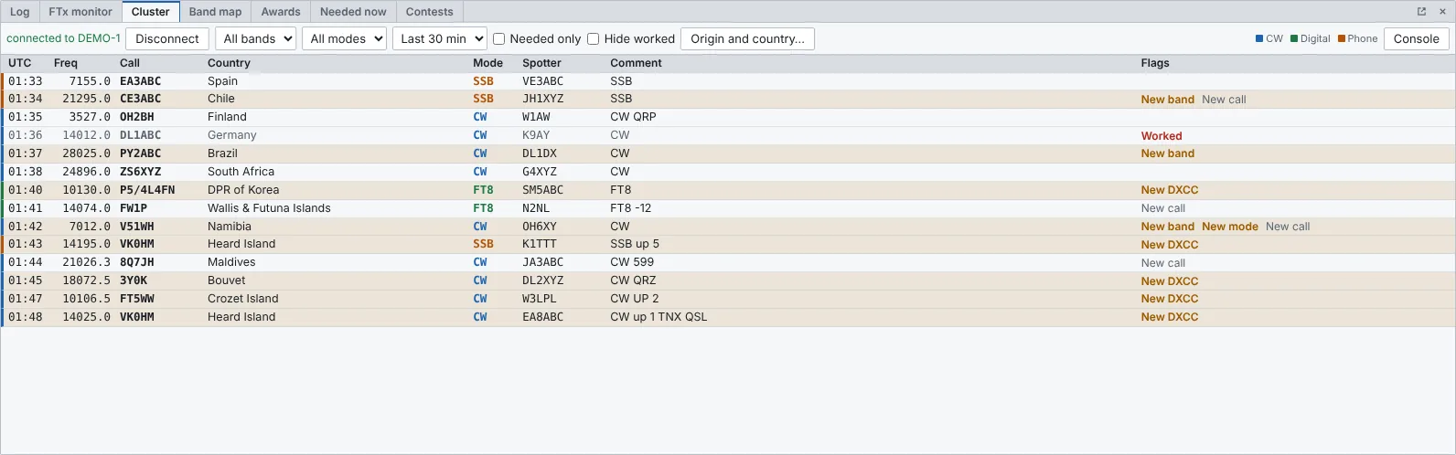
Task: Select callsign ZS6XYZ from South Africa
Action: click(x=140, y=172)
